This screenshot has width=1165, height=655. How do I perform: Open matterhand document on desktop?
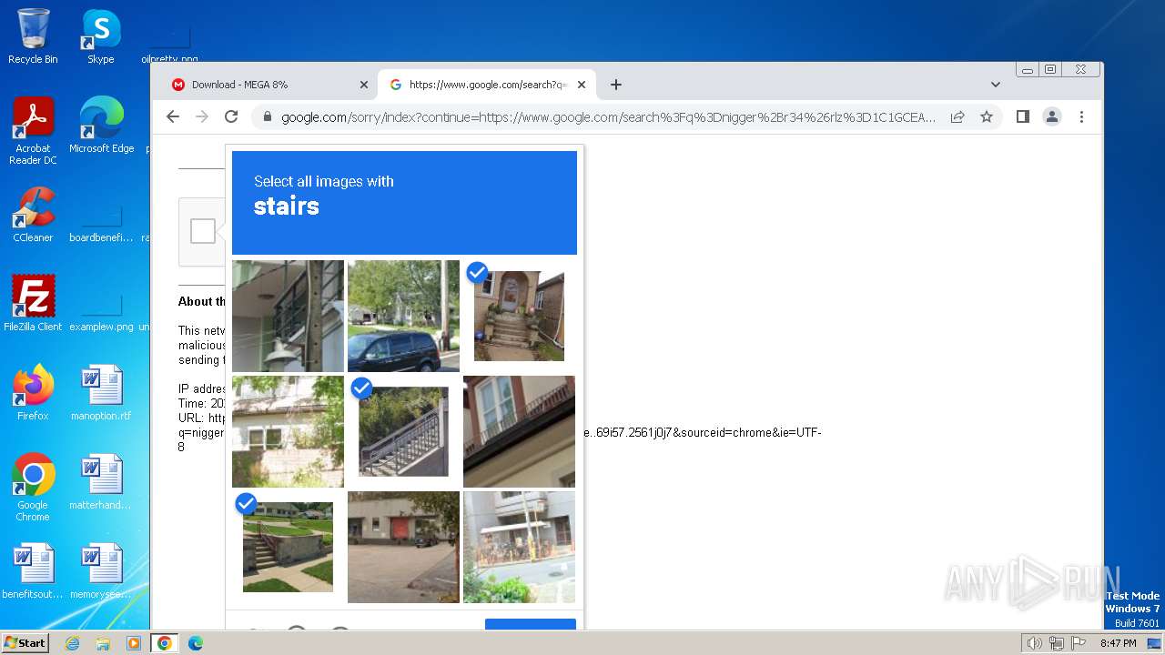(x=101, y=482)
